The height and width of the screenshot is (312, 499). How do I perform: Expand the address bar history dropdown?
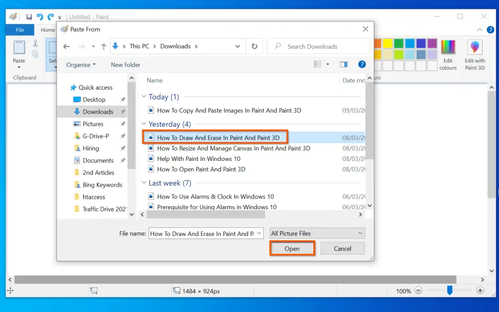point(237,46)
